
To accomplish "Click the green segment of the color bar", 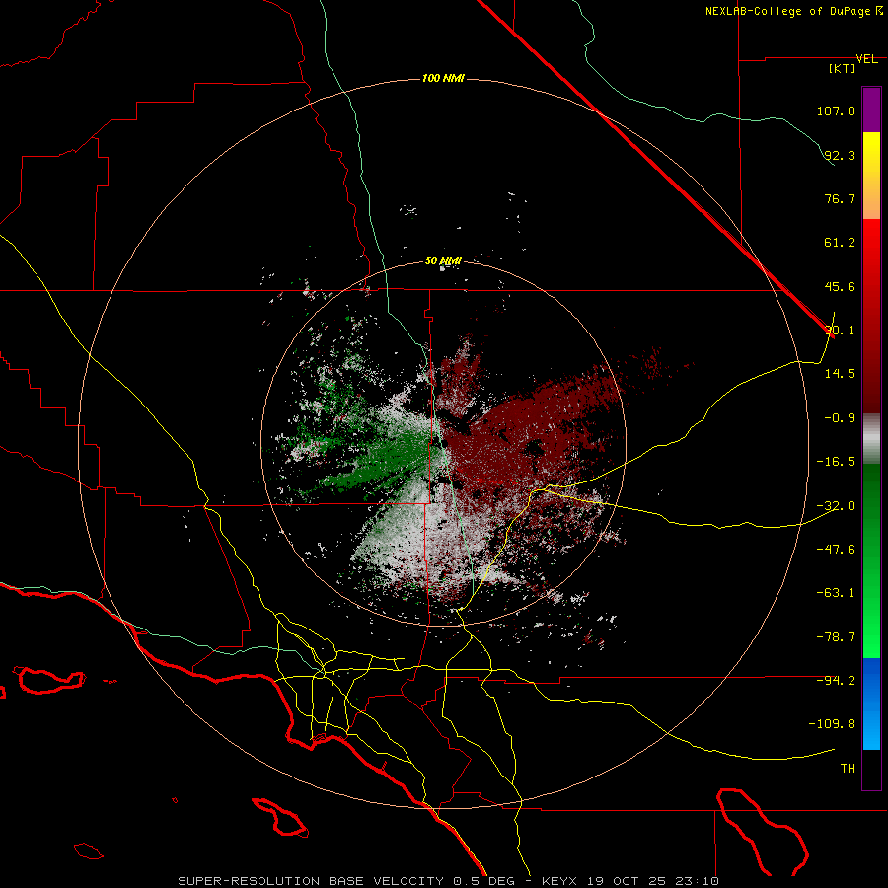I will point(871,560).
